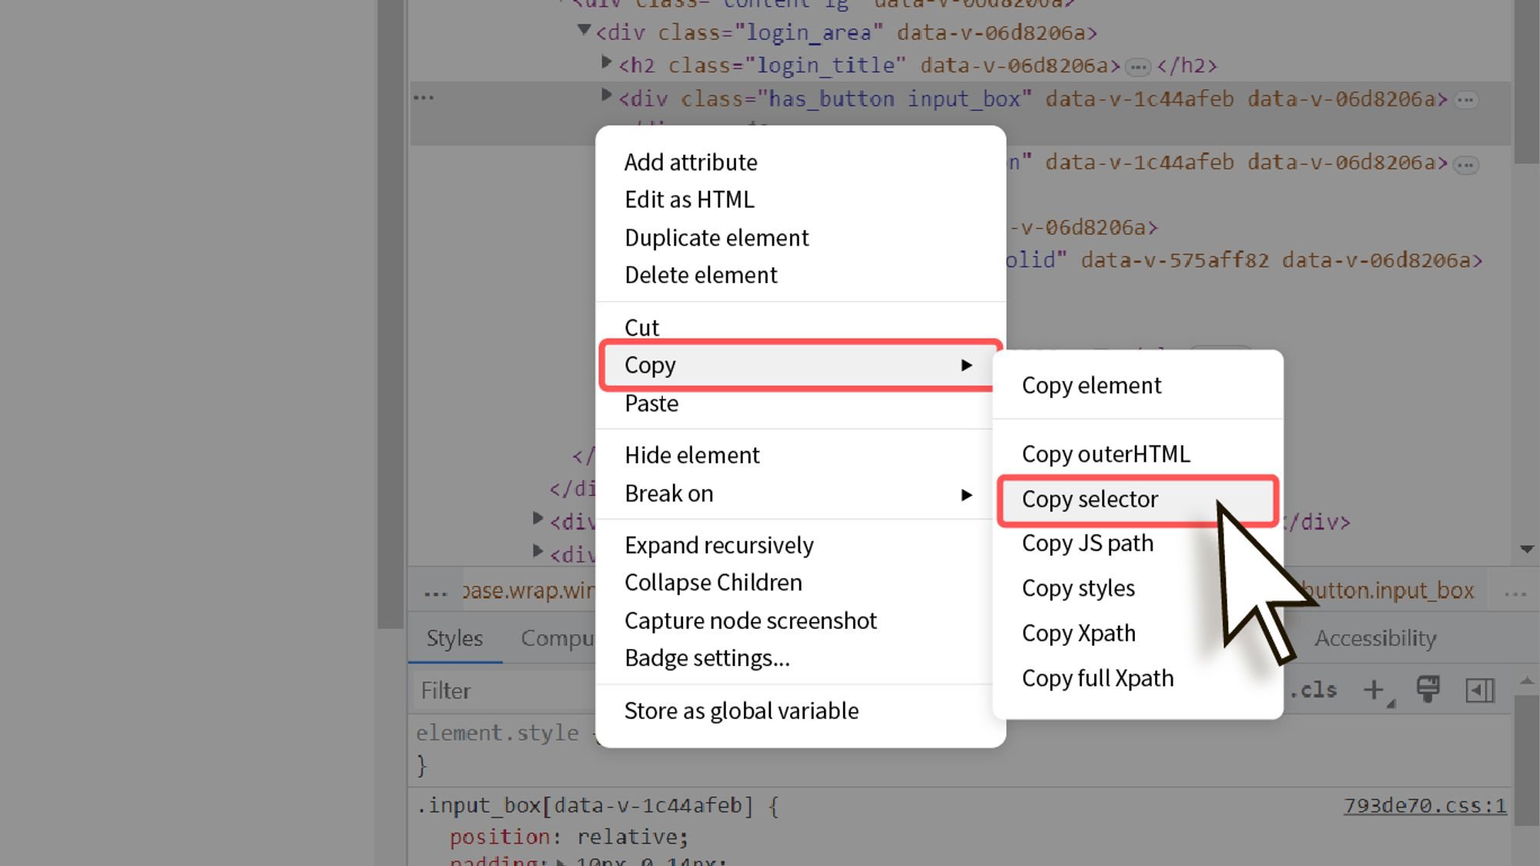
Task: Switch to the Accessibility tab
Action: tap(1375, 638)
